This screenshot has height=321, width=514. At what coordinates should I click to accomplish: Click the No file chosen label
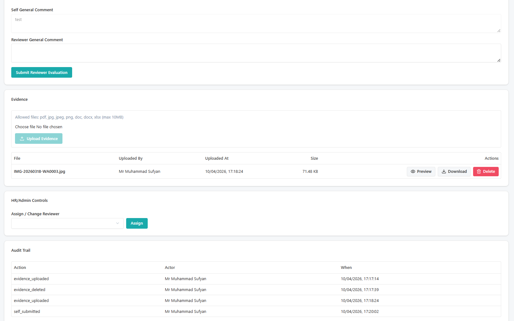click(49, 127)
